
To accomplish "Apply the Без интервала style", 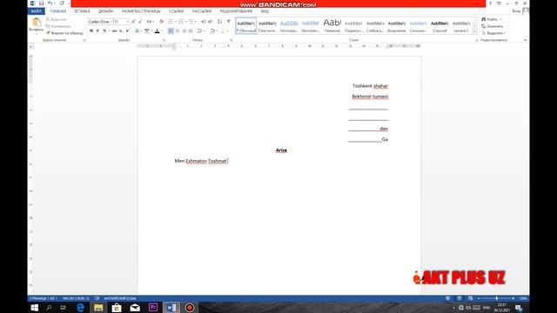I will [267, 25].
